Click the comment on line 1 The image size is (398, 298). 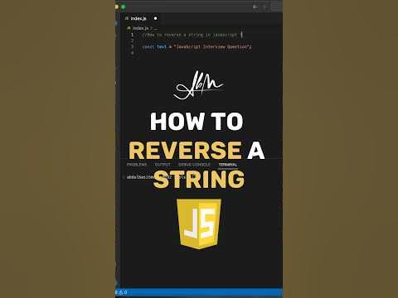(x=190, y=35)
